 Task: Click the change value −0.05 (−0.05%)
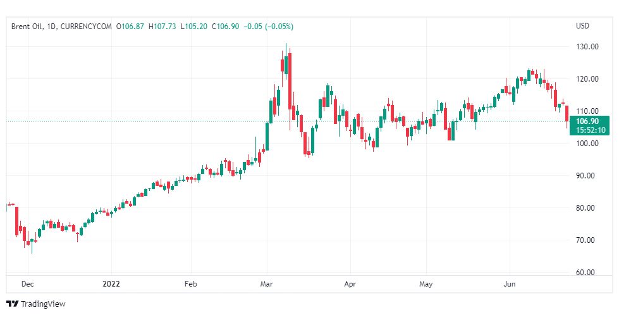click(x=269, y=27)
